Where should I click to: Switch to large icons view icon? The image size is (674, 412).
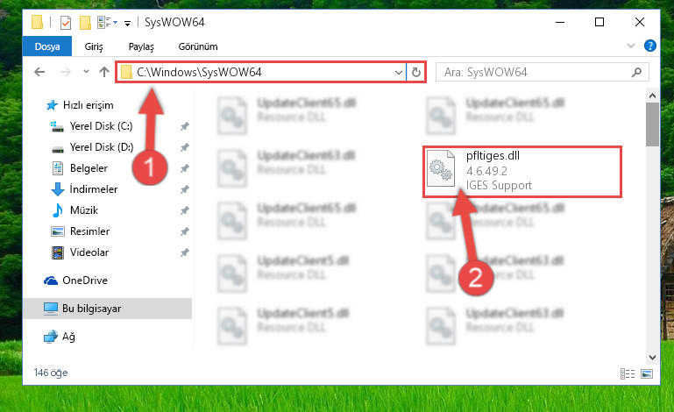click(x=647, y=373)
